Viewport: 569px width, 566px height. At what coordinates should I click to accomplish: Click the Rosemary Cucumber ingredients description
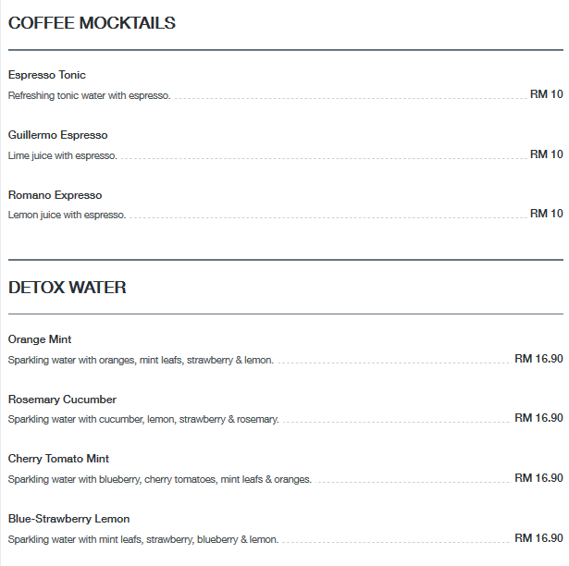[143, 420]
